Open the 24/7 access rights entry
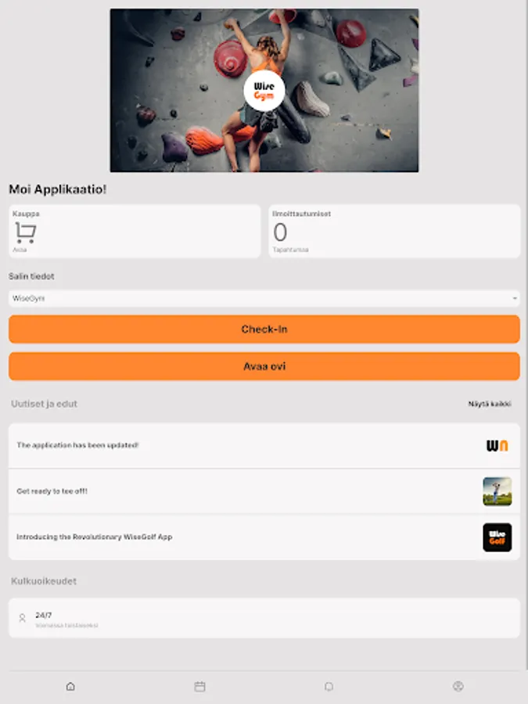This screenshot has width=528, height=704. click(x=264, y=618)
